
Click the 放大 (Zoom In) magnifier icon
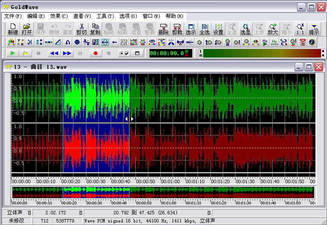[x=273, y=29]
